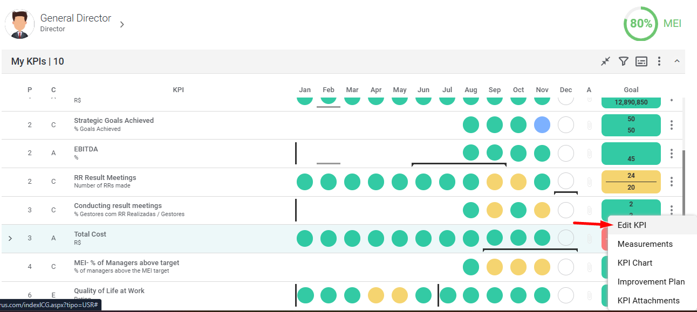Expand the Total Cost row chevron

(x=11, y=238)
